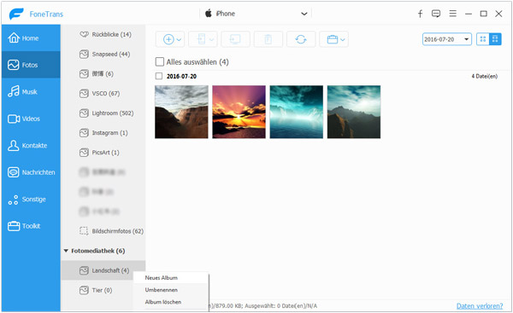Open the Instagram (1) album
Viewport: 513px width, 313px height.
(x=103, y=132)
